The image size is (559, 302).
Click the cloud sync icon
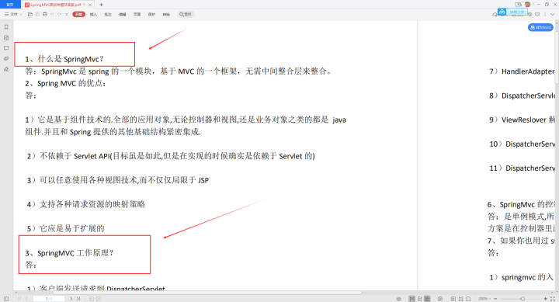point(495,14)
